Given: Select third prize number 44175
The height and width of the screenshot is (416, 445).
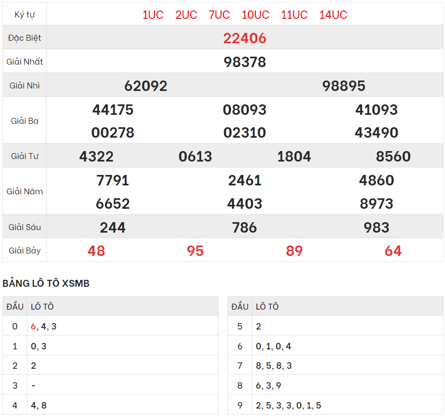Looking at the screenshot, I should [x=113, y=110].
